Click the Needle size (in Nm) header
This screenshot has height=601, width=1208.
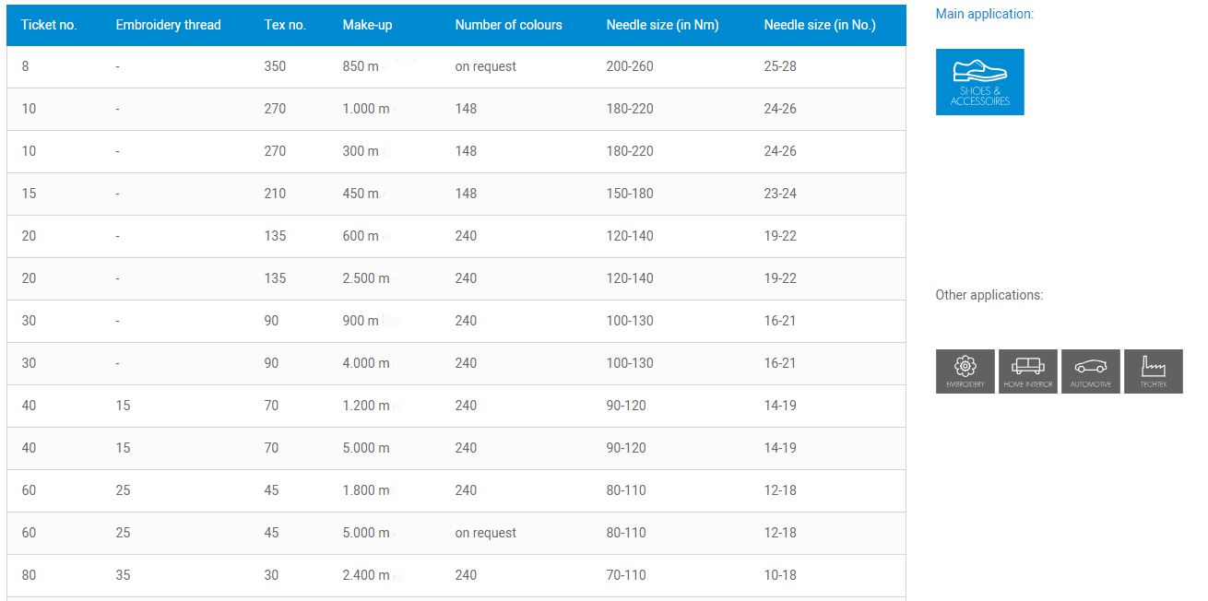coord(663,25)
